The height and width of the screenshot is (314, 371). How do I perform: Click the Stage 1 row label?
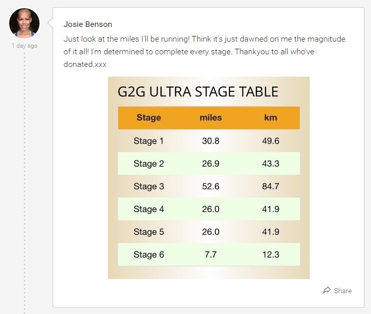pyautogui.click(x=149, y=141)
